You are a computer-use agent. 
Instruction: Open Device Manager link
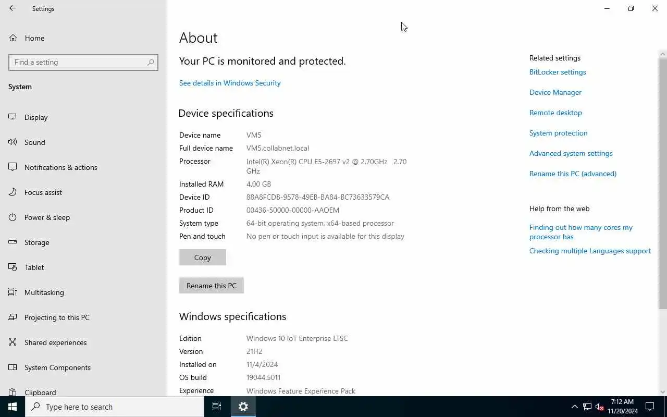pyautogui.click(x=555, y=92)
